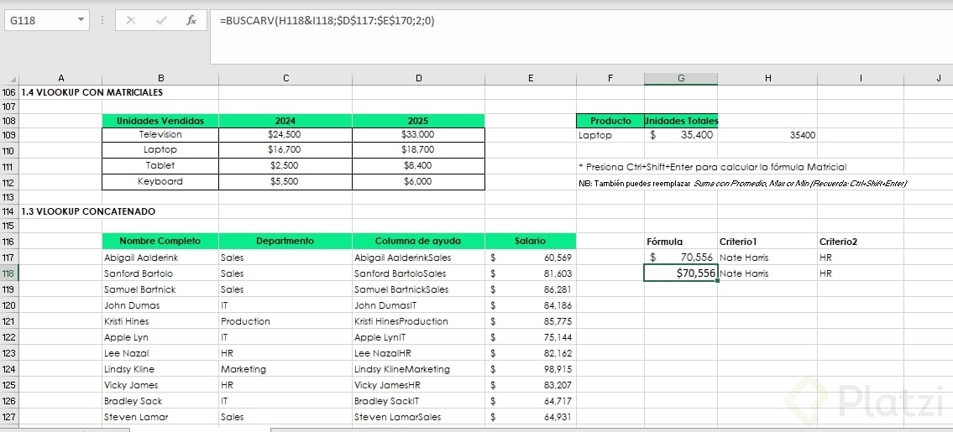Click the 'Departmento' header cell
This screenshot has width=953, height=432.
pos(285,242)
